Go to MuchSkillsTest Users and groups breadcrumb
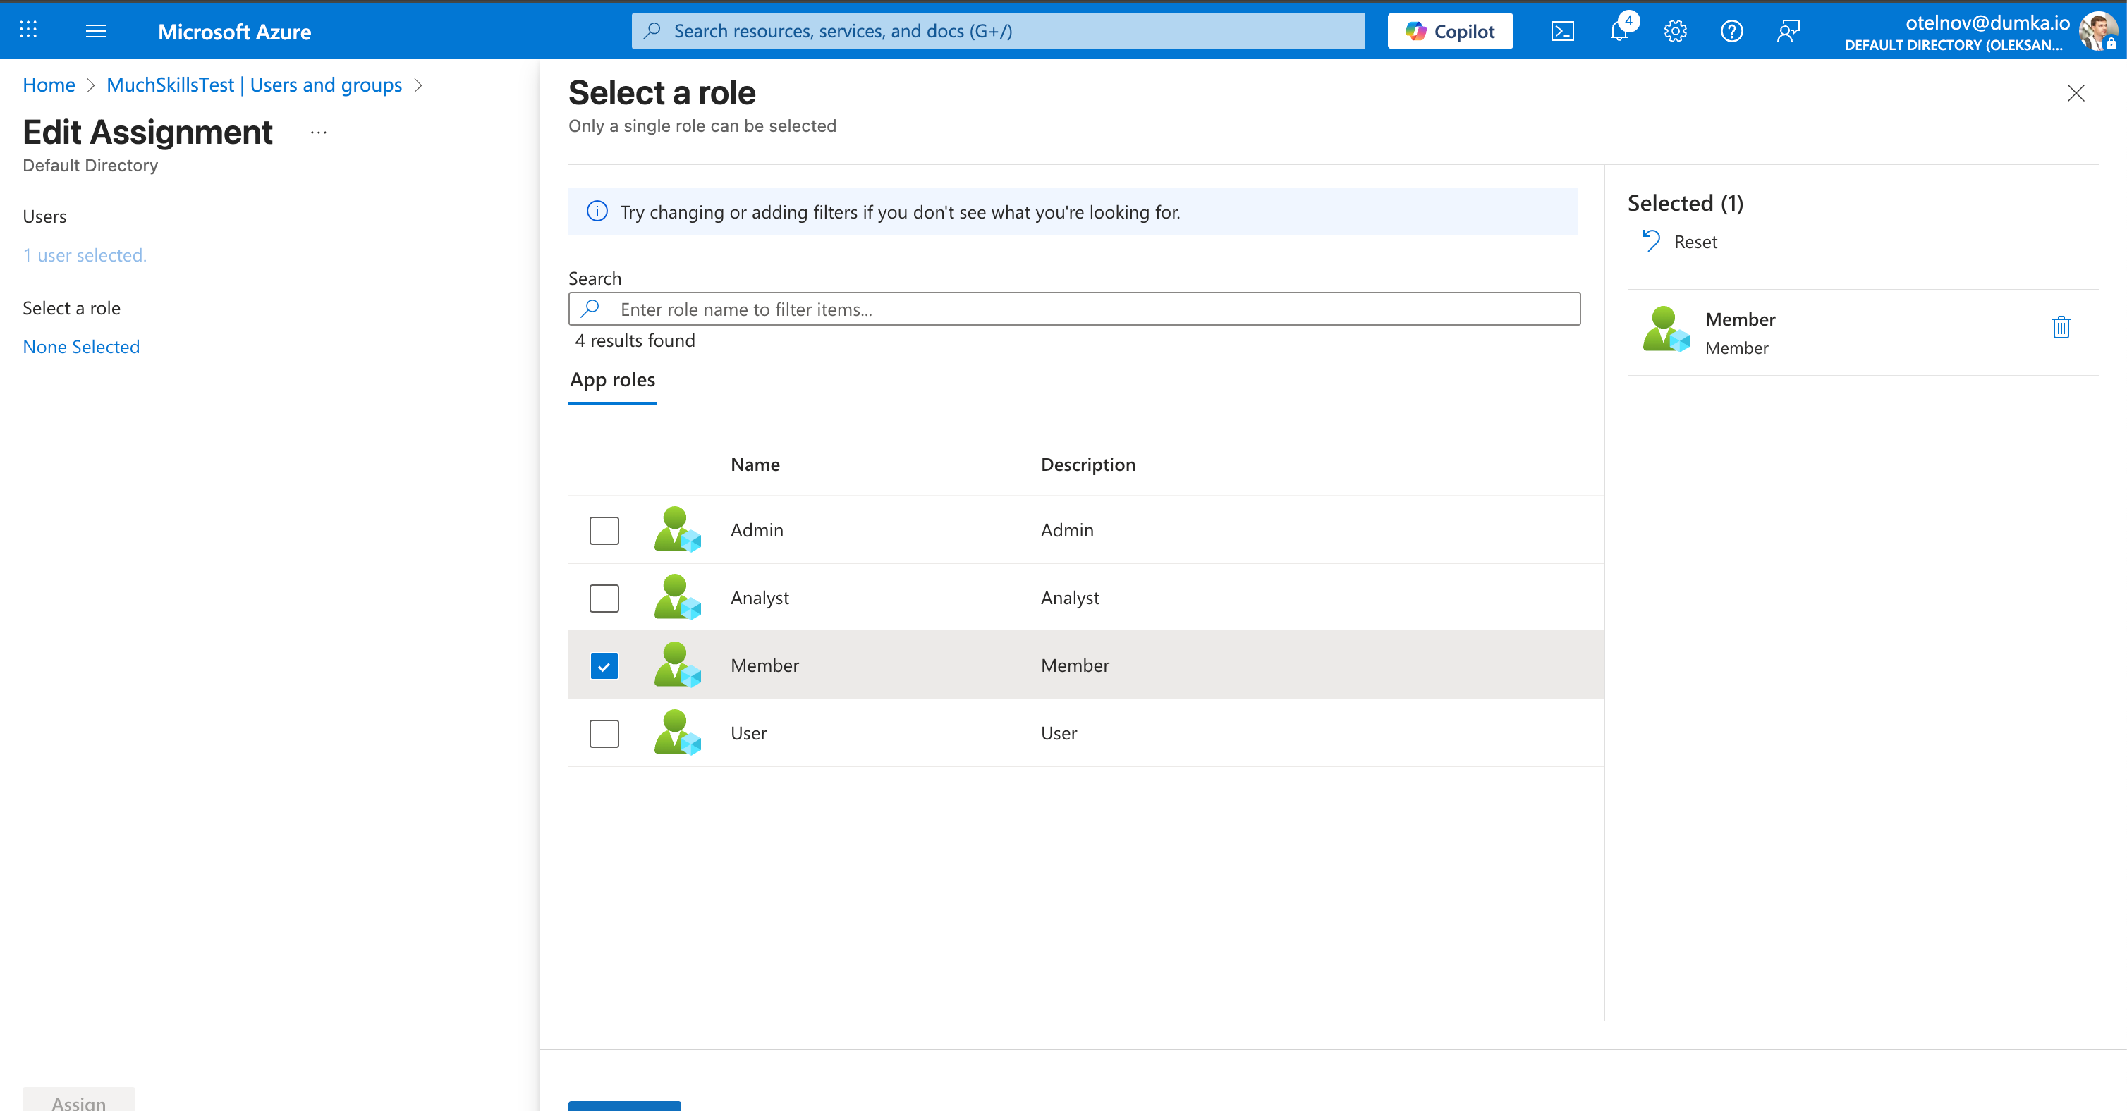 [x=253, y=85]
